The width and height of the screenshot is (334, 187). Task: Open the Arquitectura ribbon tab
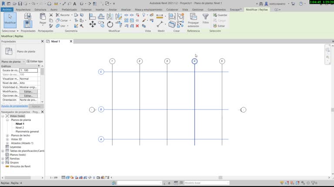click(23, 9)
